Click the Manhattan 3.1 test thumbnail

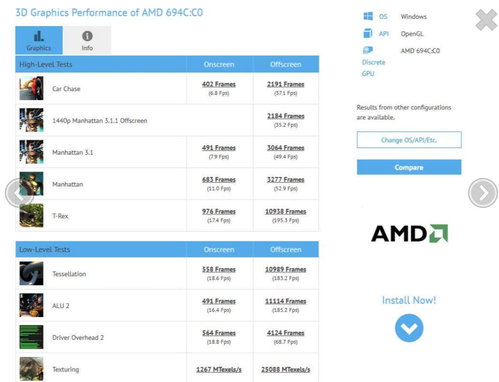pyautogui.click(x=31, y=152)
